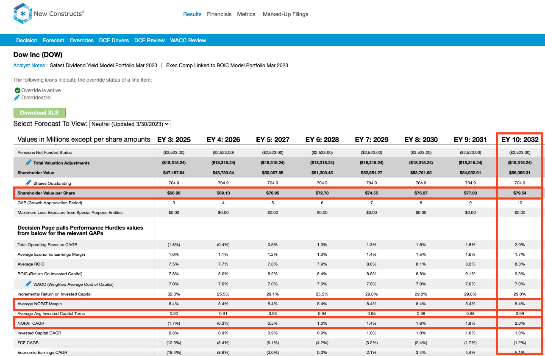Click the EY 6: 2028 column header
Image resolution: width=545 pixels, height=356 pixels.
322,140
